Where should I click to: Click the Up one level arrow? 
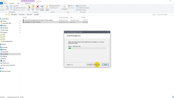(x=6, y=14)
